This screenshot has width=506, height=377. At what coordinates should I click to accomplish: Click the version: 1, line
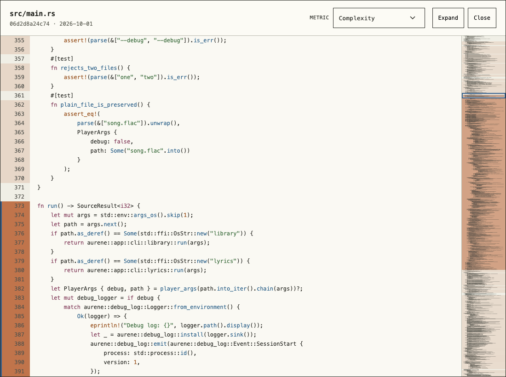click(121, 362)
